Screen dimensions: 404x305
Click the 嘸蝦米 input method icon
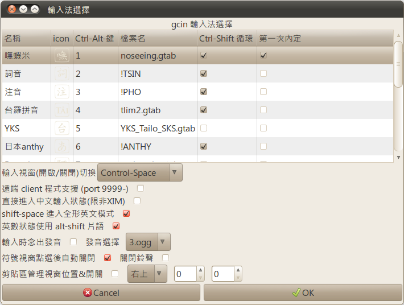coord(61,56)
